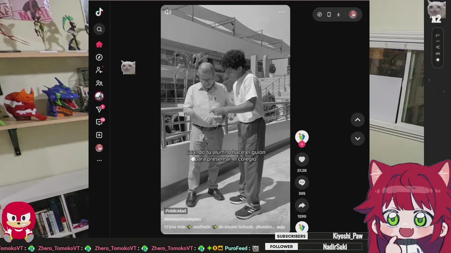Follow creator with red plus badge
The width and height of the screenshot is (451, 253).
302,144
